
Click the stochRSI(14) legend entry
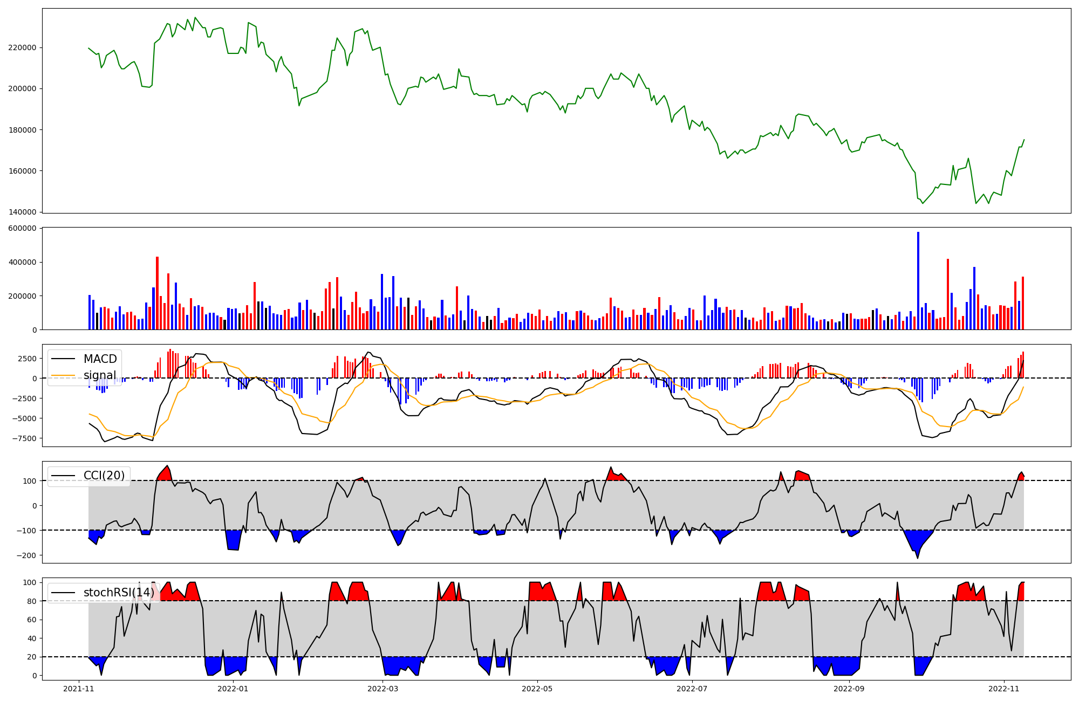(119, 593)
